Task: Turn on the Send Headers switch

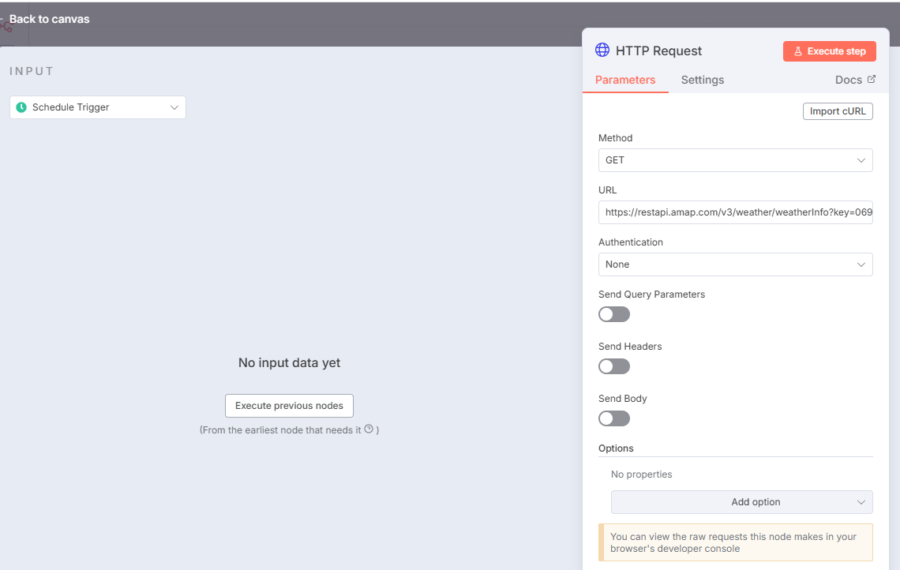Action: (x=614, y=366)
